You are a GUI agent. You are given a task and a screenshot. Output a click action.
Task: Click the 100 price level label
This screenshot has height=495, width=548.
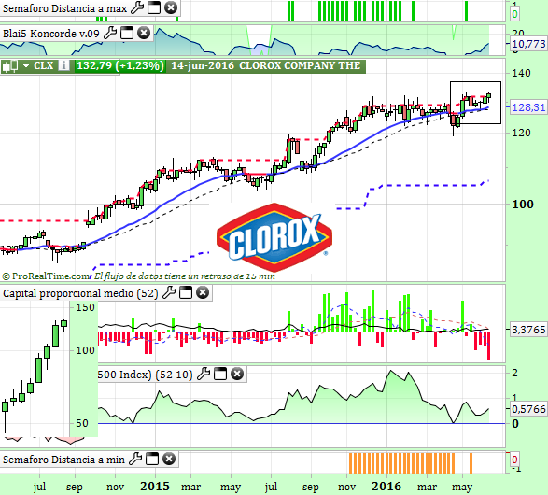click(x=523, y=205)
